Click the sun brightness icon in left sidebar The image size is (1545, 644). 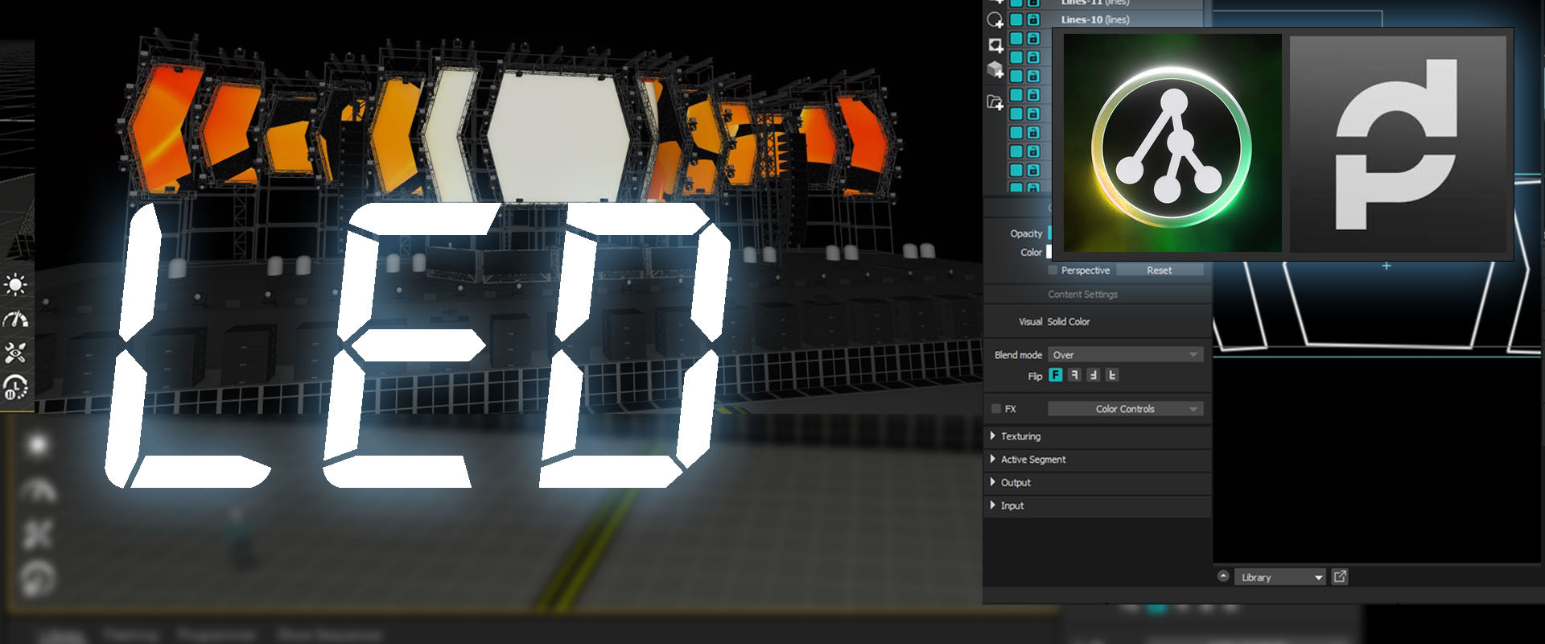tap(15, 285)
